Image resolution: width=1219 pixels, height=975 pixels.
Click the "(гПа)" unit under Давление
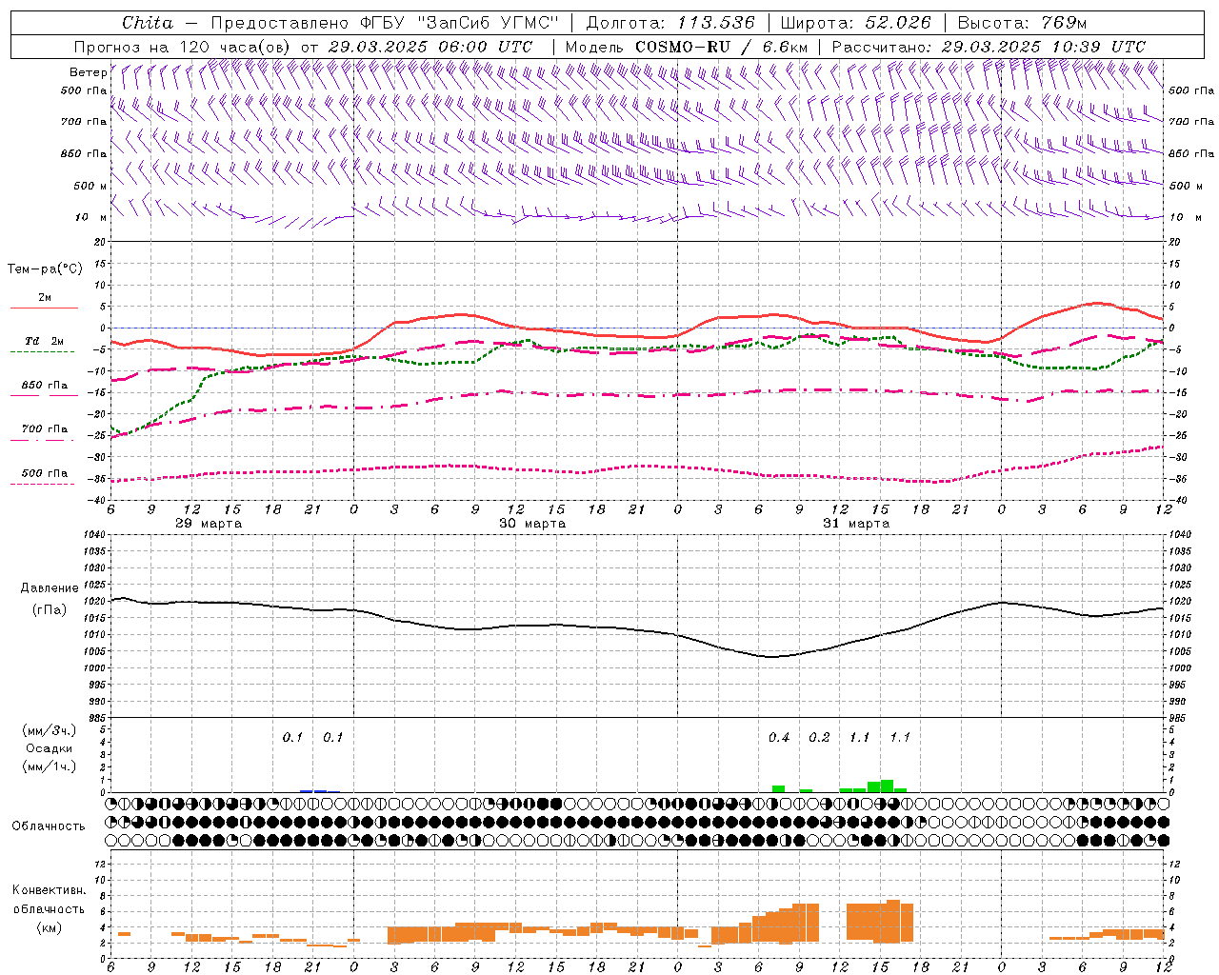[x=50, y=610]
